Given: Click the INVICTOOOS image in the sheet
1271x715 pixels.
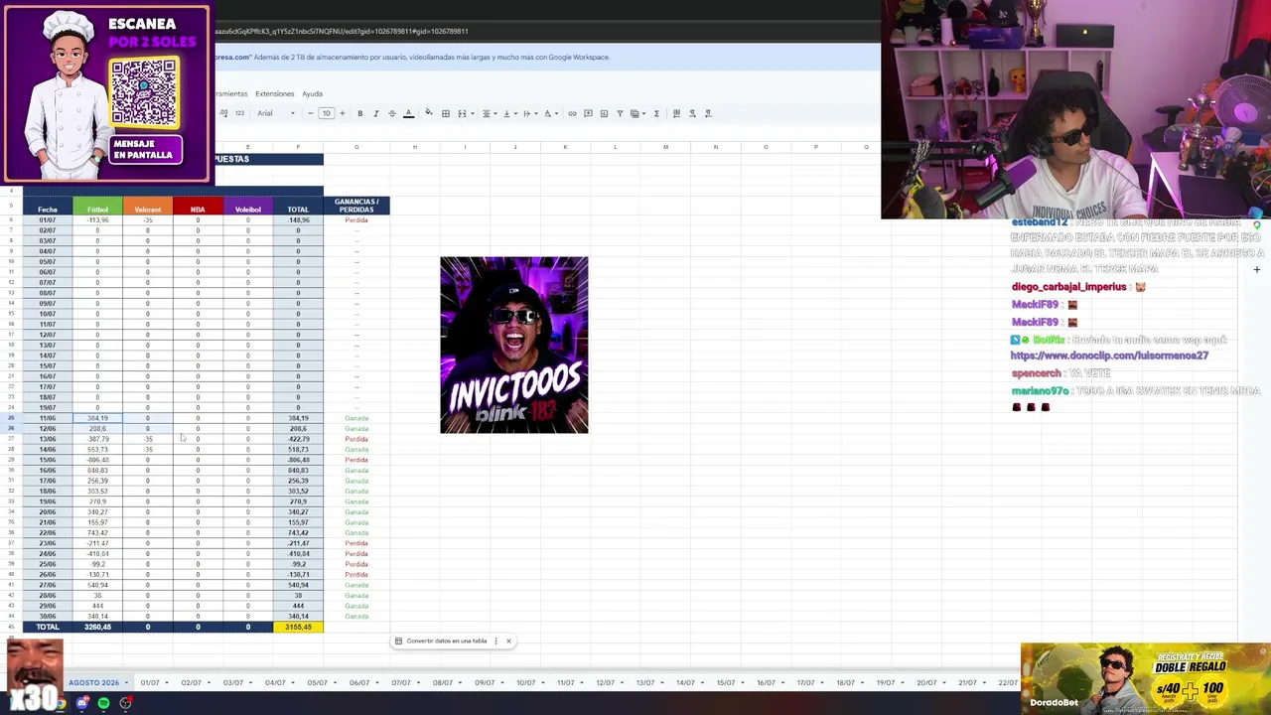Looking at the screenshot, I should (514, 345).
